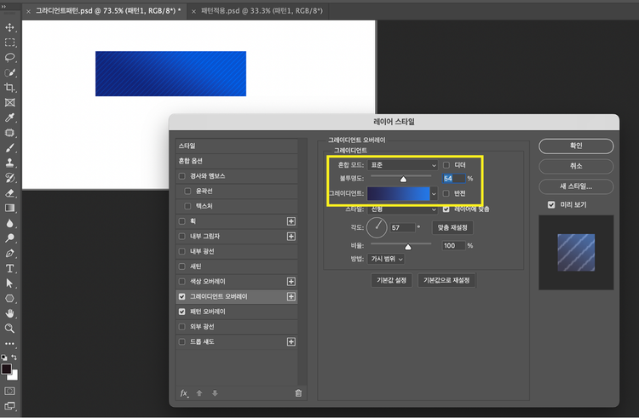Switch to 그라디언트패턴.psd document tab
The height and width of the screenshot is (418, 639).
(108, 11)
